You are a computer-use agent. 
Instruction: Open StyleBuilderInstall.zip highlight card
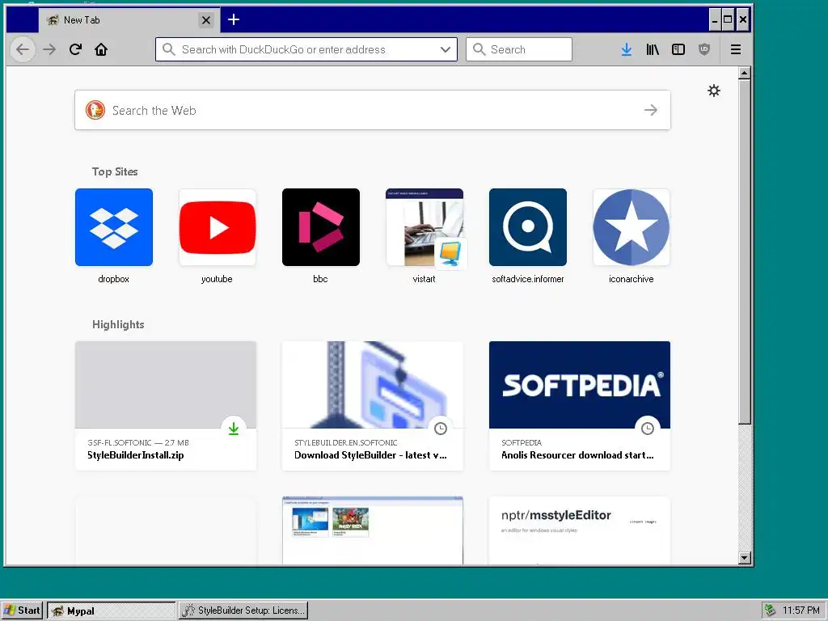pos(165,406)
